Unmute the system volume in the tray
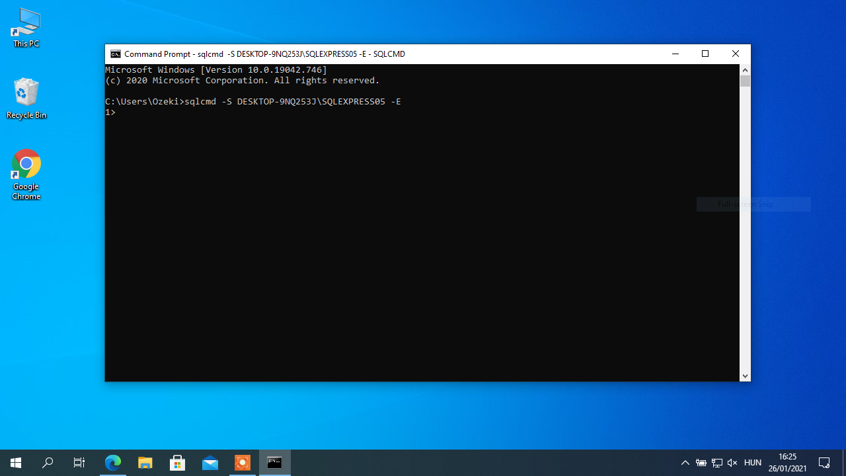 732,462
